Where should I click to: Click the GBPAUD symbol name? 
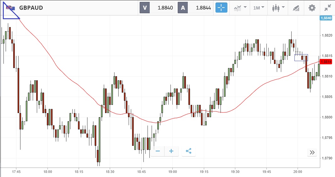[x=31, y=8]
